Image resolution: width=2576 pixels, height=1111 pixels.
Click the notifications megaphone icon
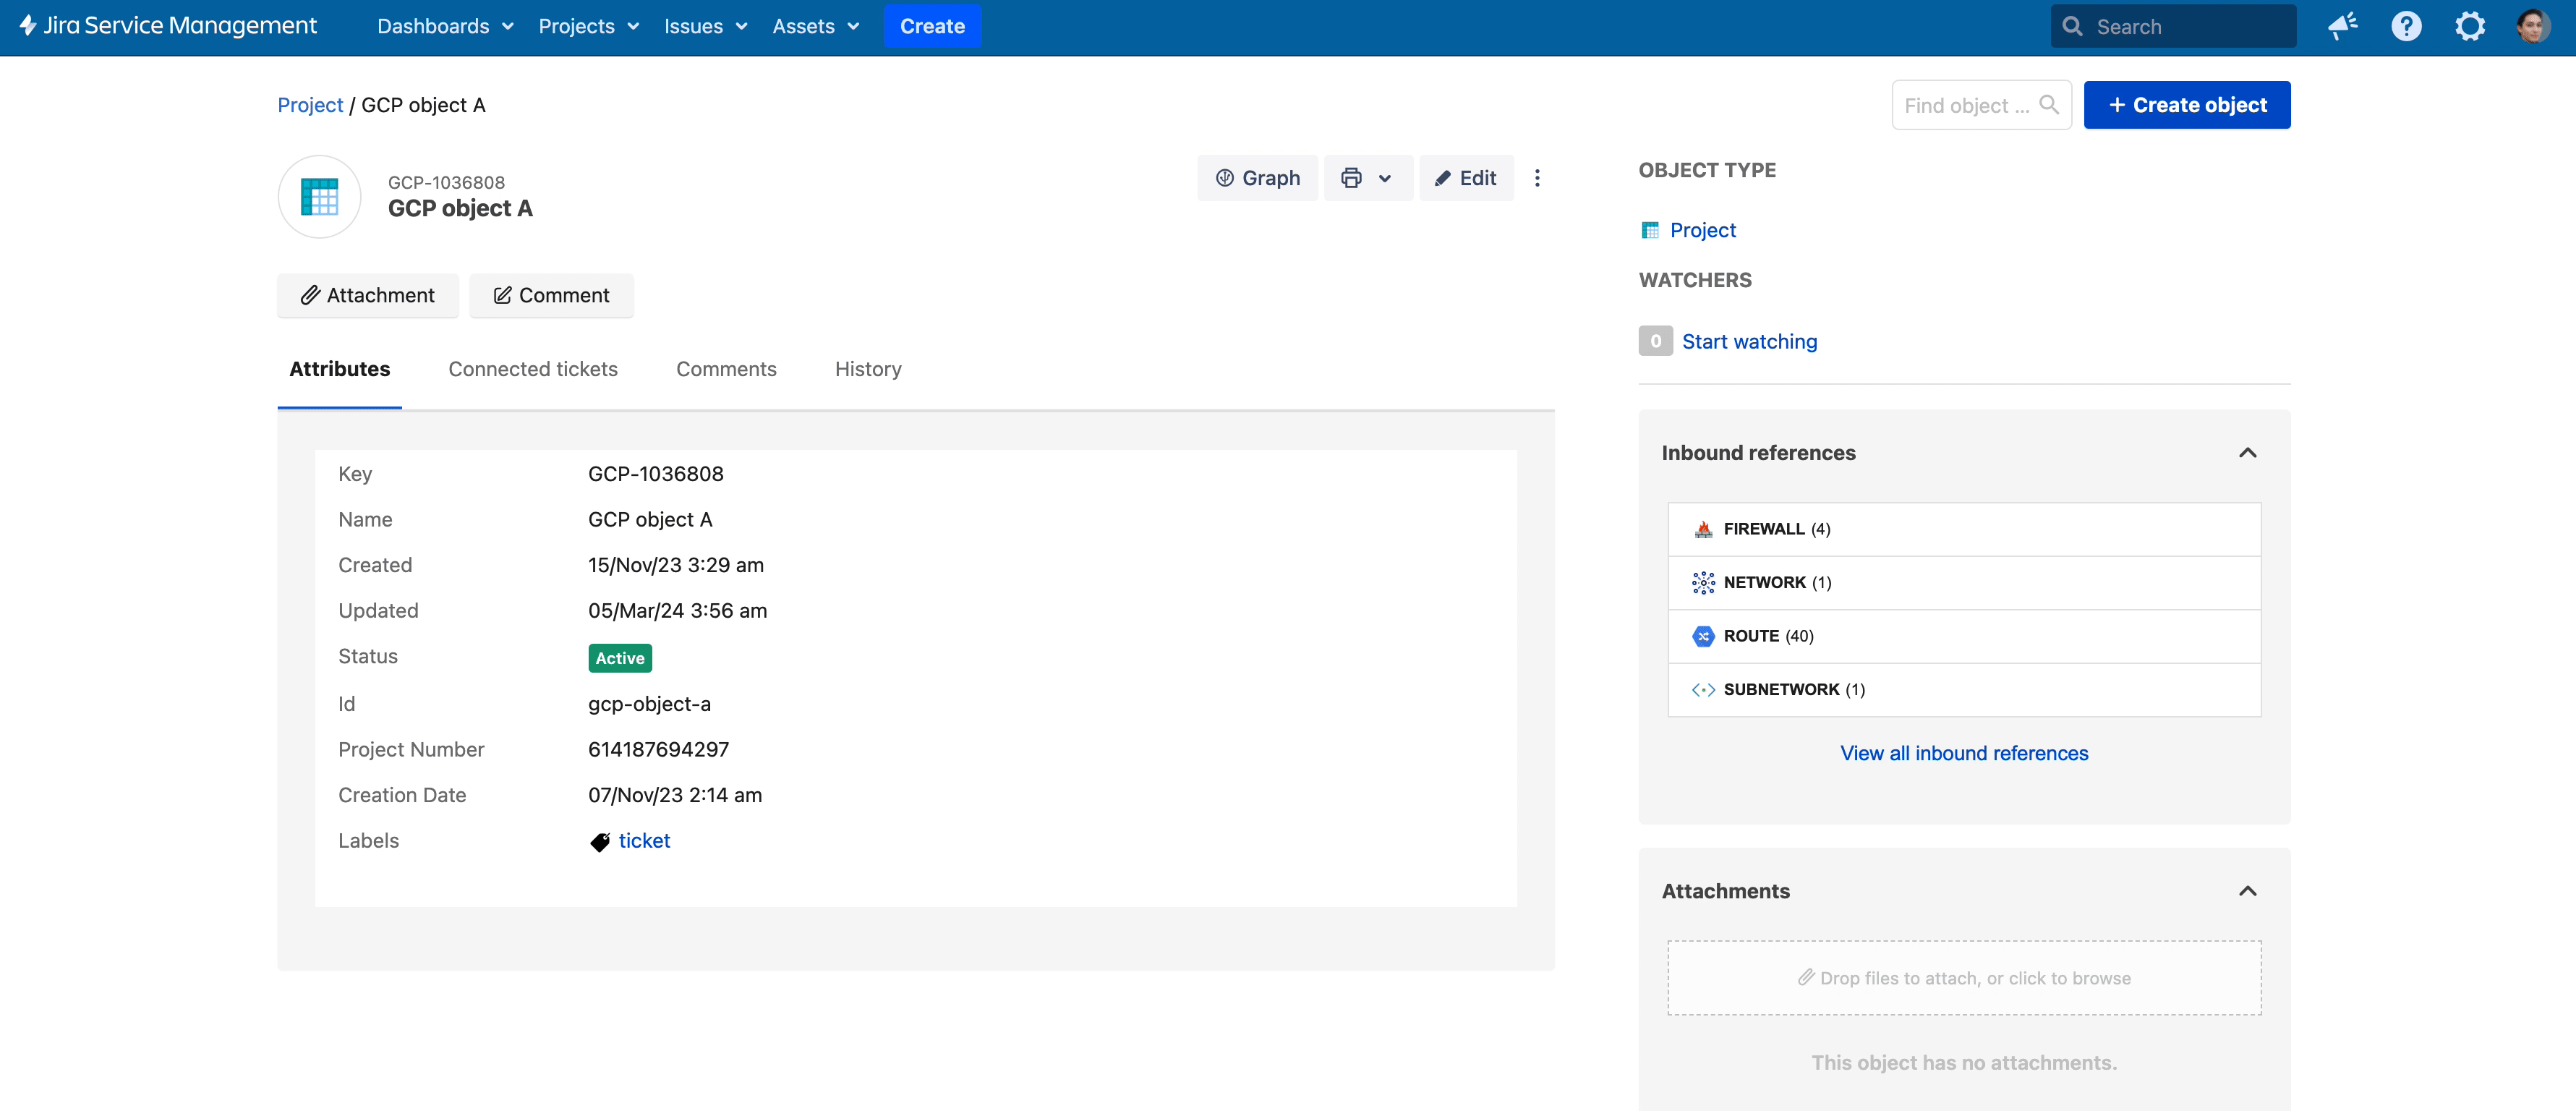tap(2343, 26)
